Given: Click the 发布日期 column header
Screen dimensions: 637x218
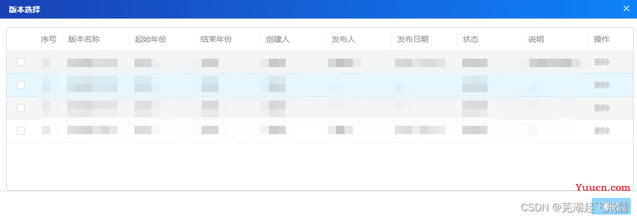Looking at the screenshot, I should pyautogui.click(x=413, y=39).
